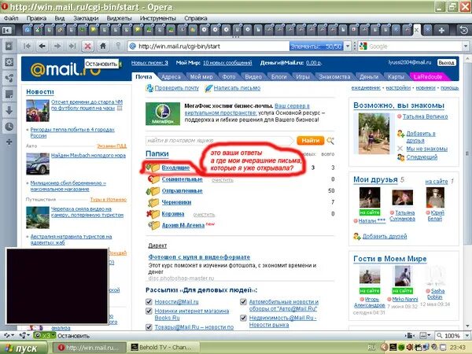The image size is (472, 354).
Task: Click the Корзина folder icon
Action: pyautogui.click(x=153, y=214)
